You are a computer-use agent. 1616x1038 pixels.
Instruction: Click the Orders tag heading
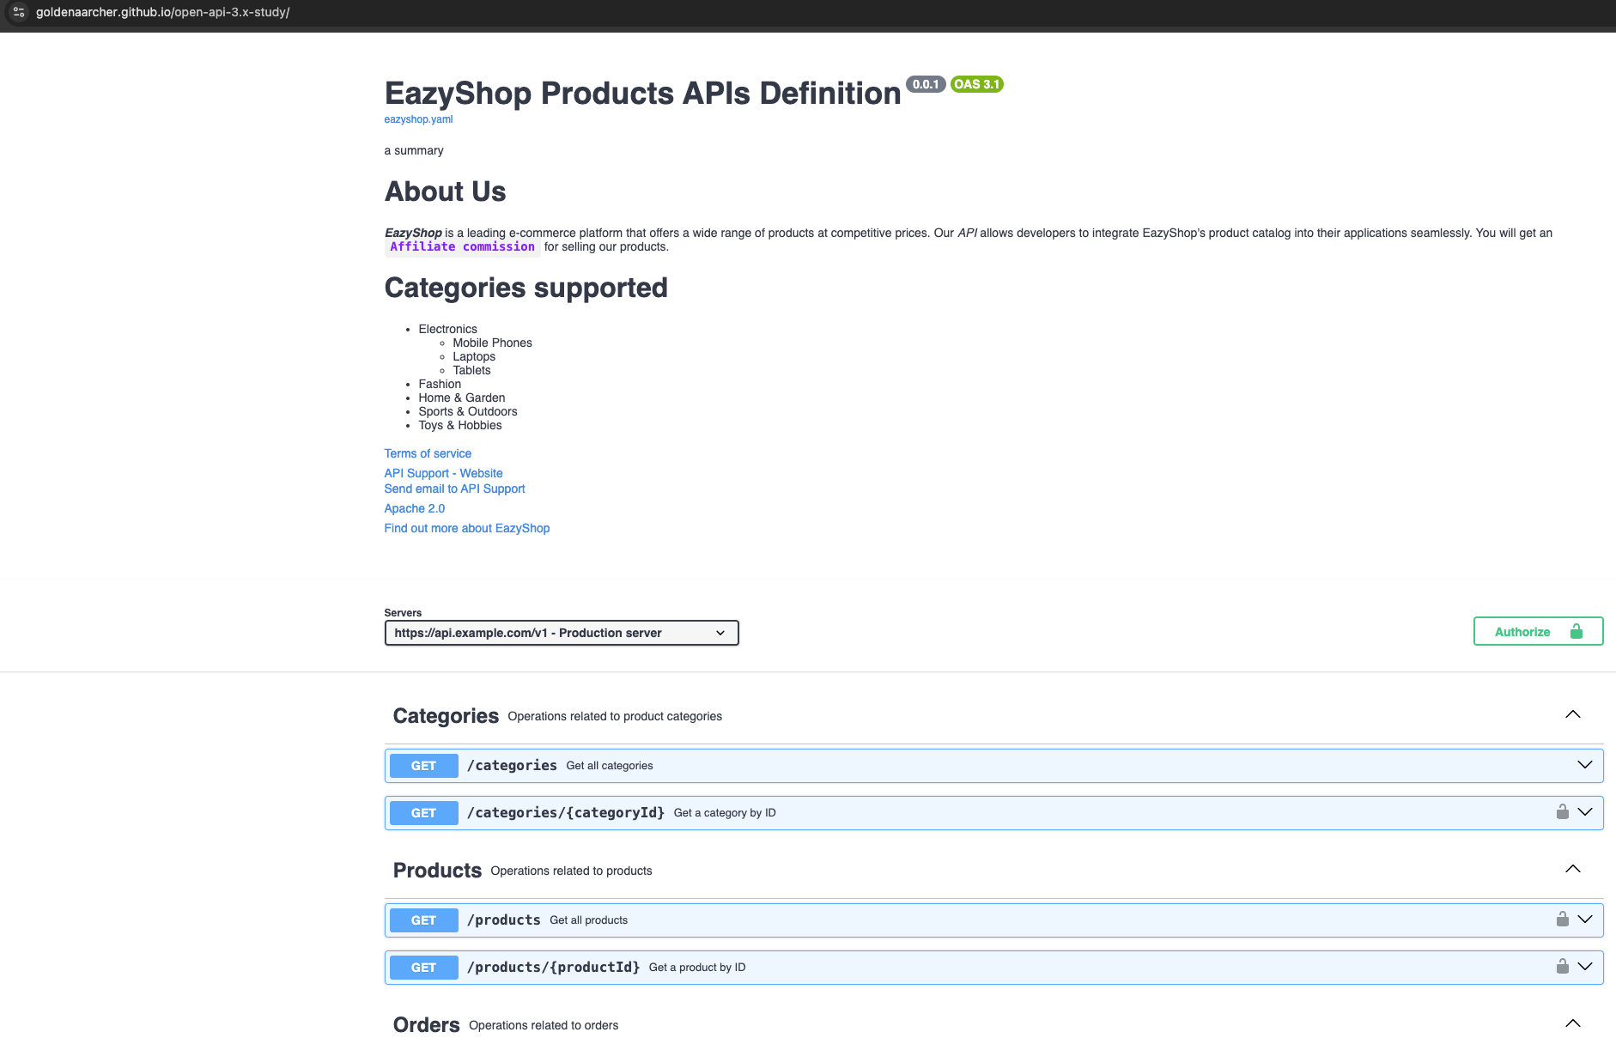426,1025
